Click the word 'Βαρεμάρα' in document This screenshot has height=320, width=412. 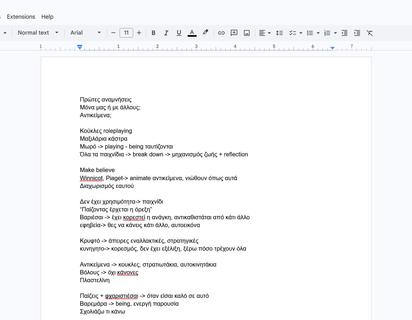point(93,304)
